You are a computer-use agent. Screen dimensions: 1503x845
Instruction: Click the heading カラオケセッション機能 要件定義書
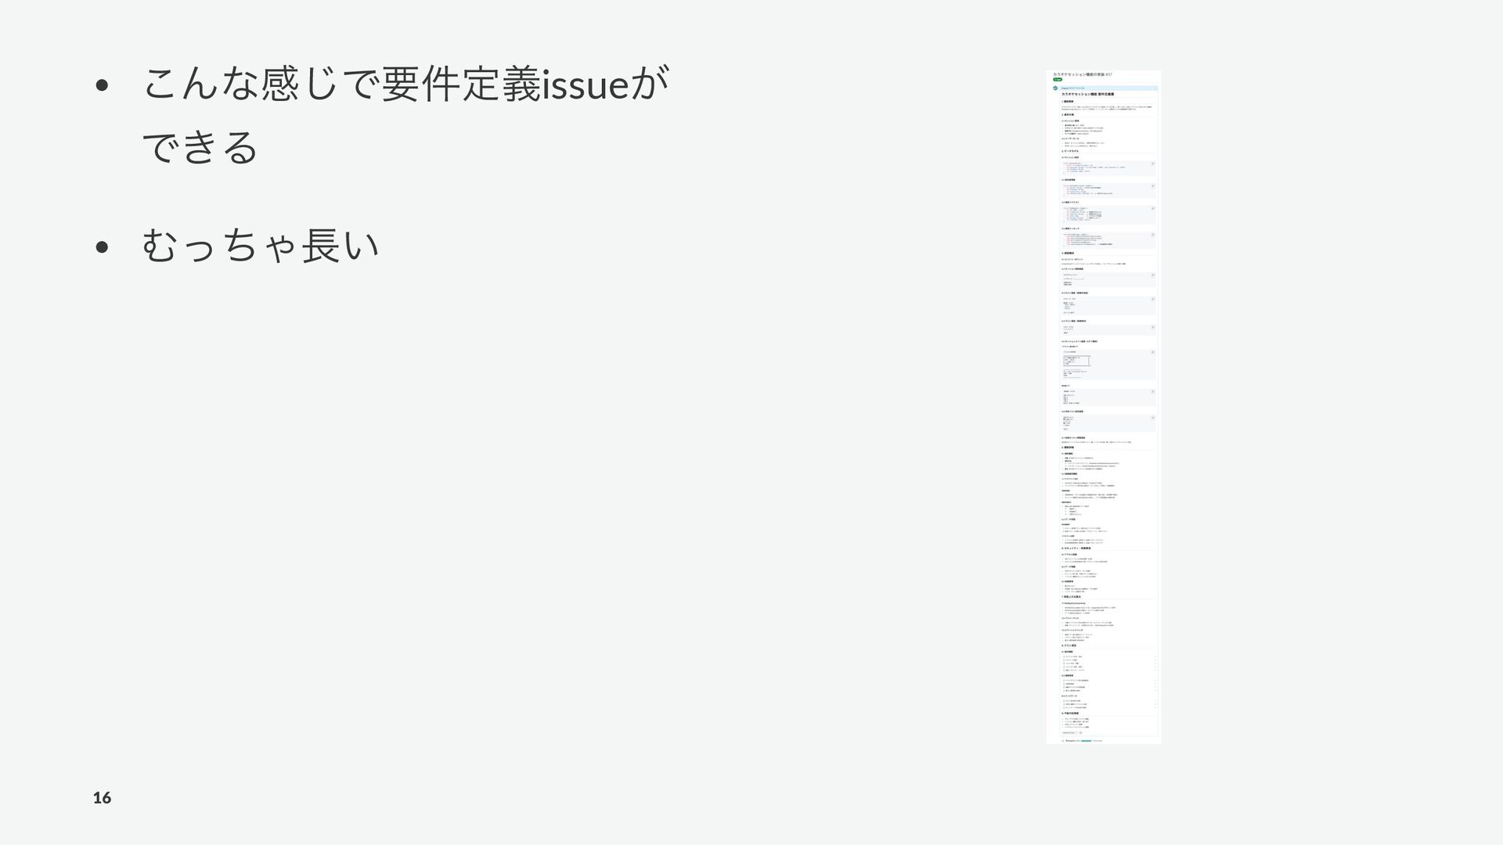click(x=1088, y=94)
